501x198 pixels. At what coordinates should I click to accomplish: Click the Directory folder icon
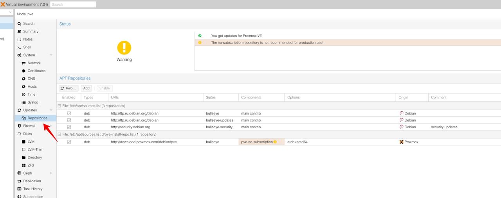pyautogui.click(x=23, y=157)
